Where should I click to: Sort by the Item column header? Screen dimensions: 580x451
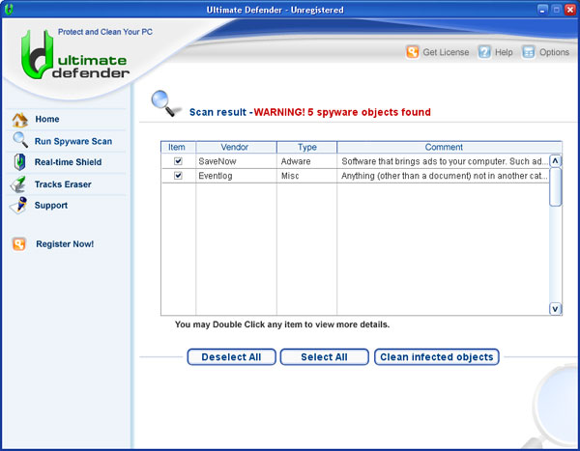tap(178, 147)
